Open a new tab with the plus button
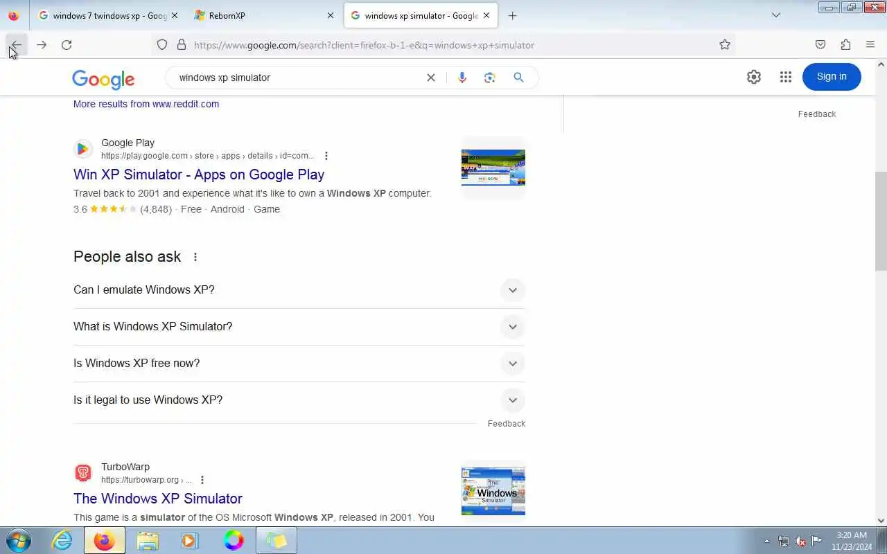The image size is (887, 554). coord(513,15)
